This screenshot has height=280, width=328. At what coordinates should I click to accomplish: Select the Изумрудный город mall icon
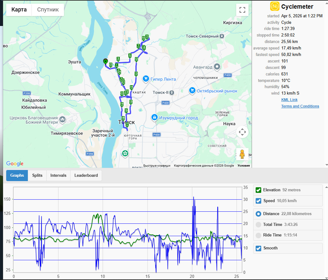(x=154, y=118)
